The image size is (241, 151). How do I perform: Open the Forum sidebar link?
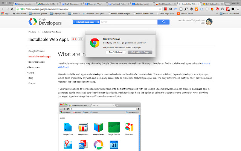coord(32,83)
